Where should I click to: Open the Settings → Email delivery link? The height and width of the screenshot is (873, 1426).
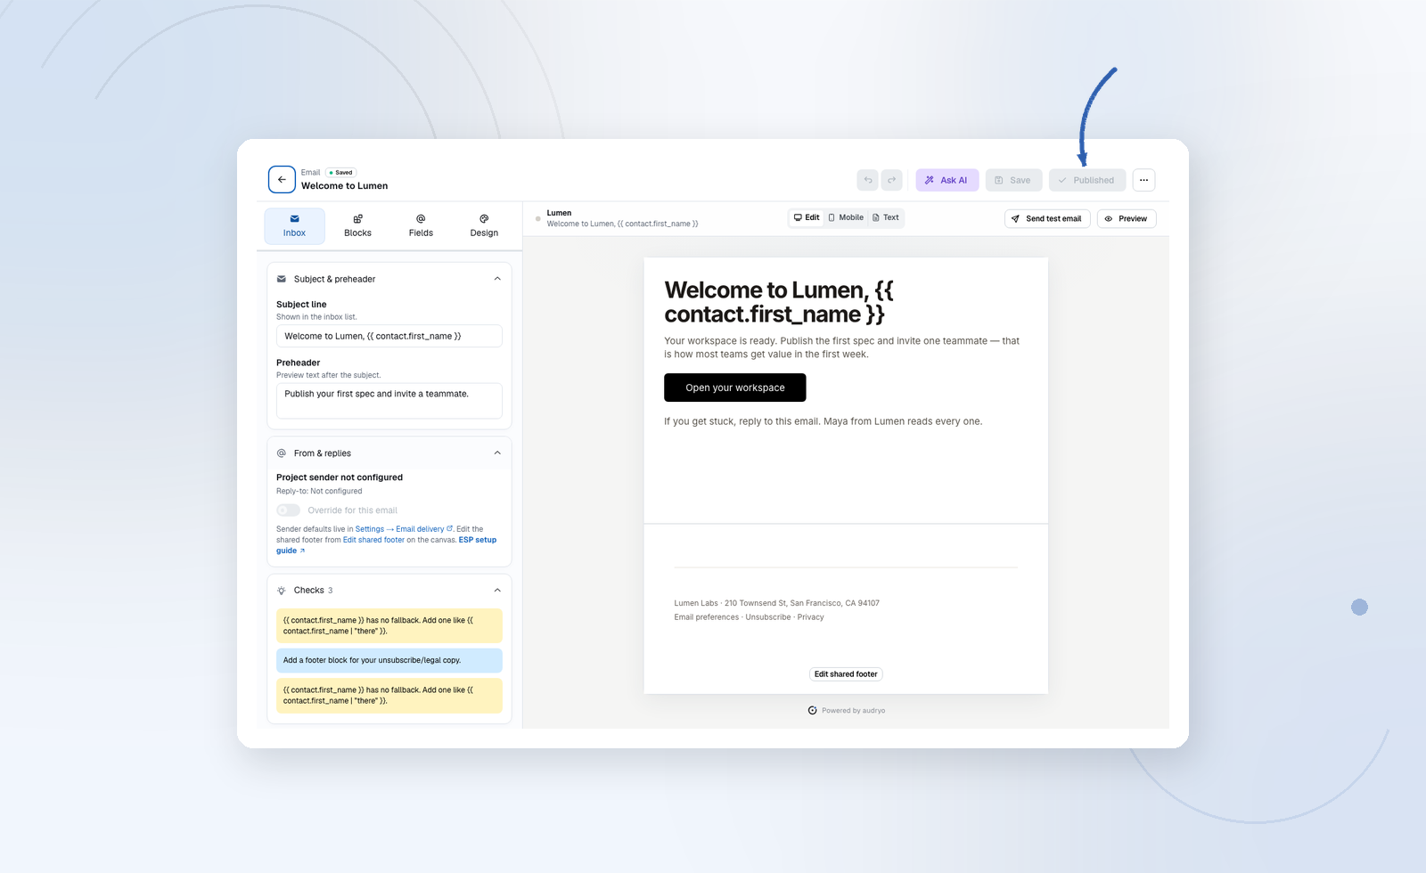(x=404, y=529)
